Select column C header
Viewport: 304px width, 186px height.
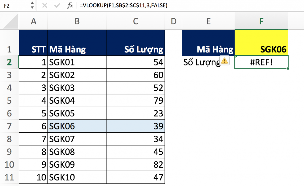click(135, 21)
